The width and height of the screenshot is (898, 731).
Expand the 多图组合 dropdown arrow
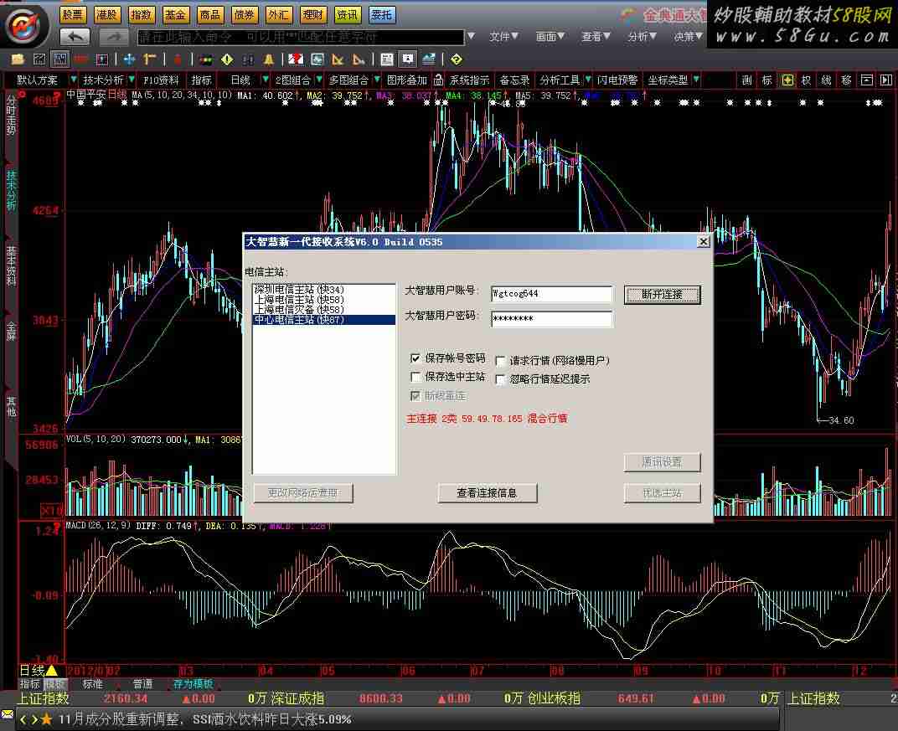(x=377, y=79)
